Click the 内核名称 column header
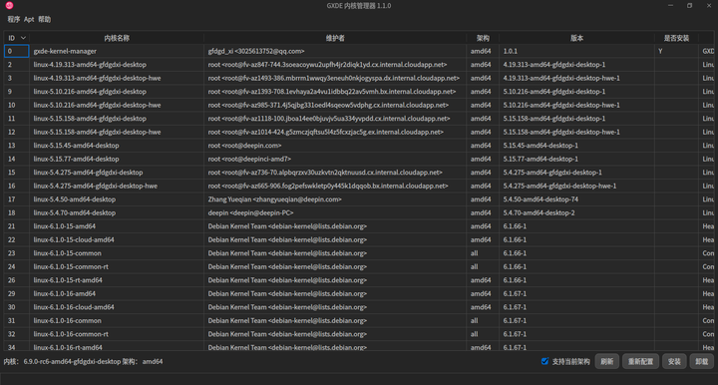 117,38
